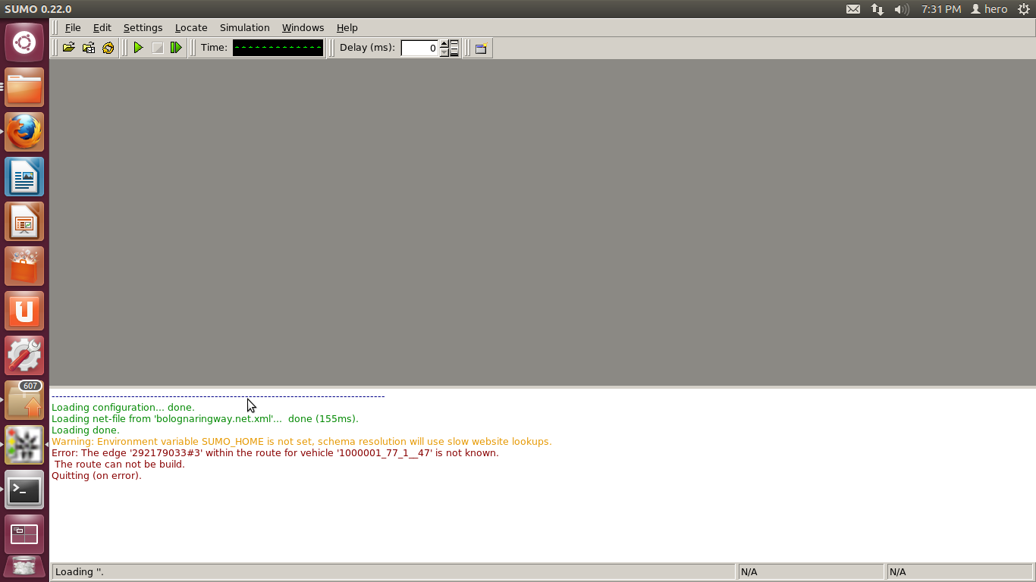Screen dimensions: 1036x582
Task: Click the SUMO traffic light launcher icon
Action: pos(24,446)
